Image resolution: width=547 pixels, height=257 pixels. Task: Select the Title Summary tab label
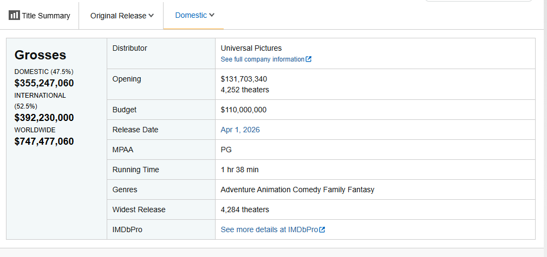tap(46, 16)
